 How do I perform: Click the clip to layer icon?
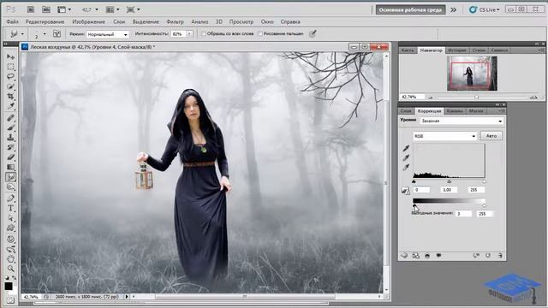click(x=427, y=256)
